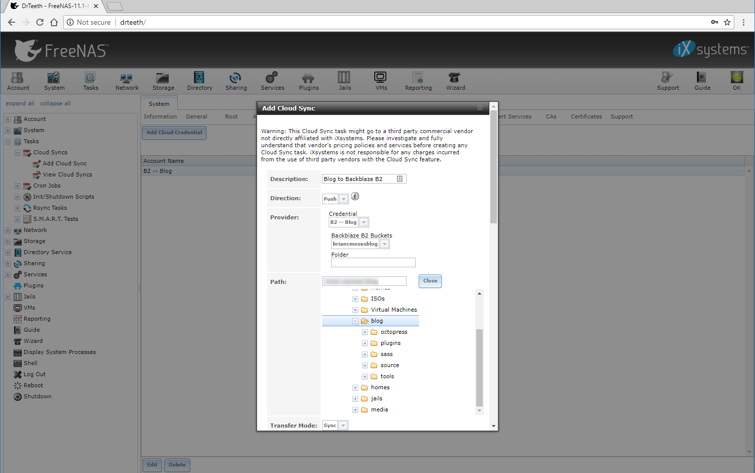Switch to the Certificates tab
Screen dimensions: 755x473
click(586, 116)
